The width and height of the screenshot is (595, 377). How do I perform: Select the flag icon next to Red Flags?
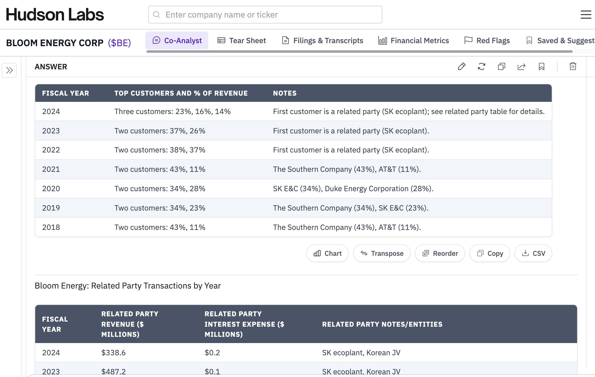[x=468, y=40]
